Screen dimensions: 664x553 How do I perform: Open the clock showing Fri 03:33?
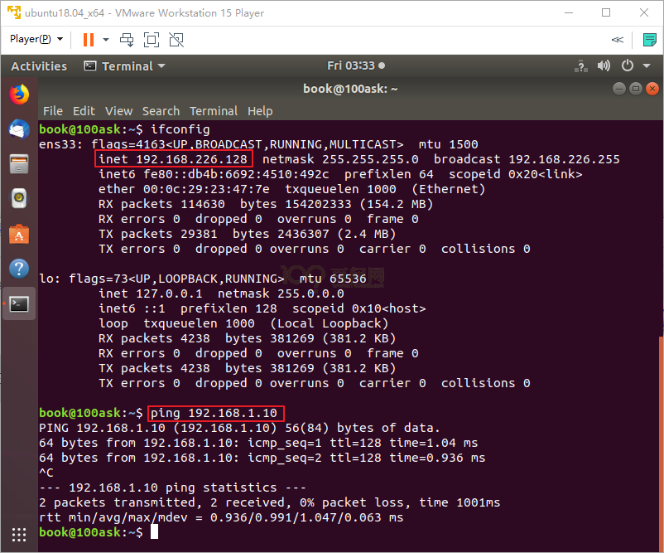(356, 65)
